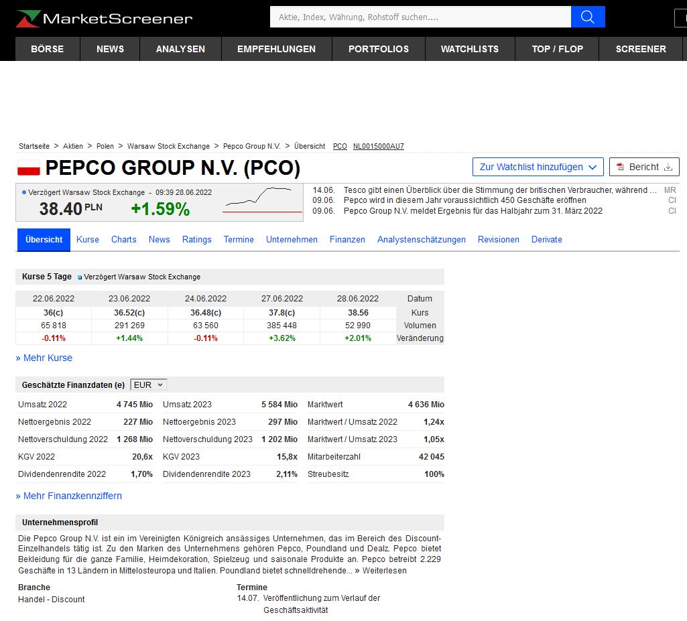Screen dimensions: 687x621
Task: Switch to the Revisionen tab
Action: coord(499,240)
